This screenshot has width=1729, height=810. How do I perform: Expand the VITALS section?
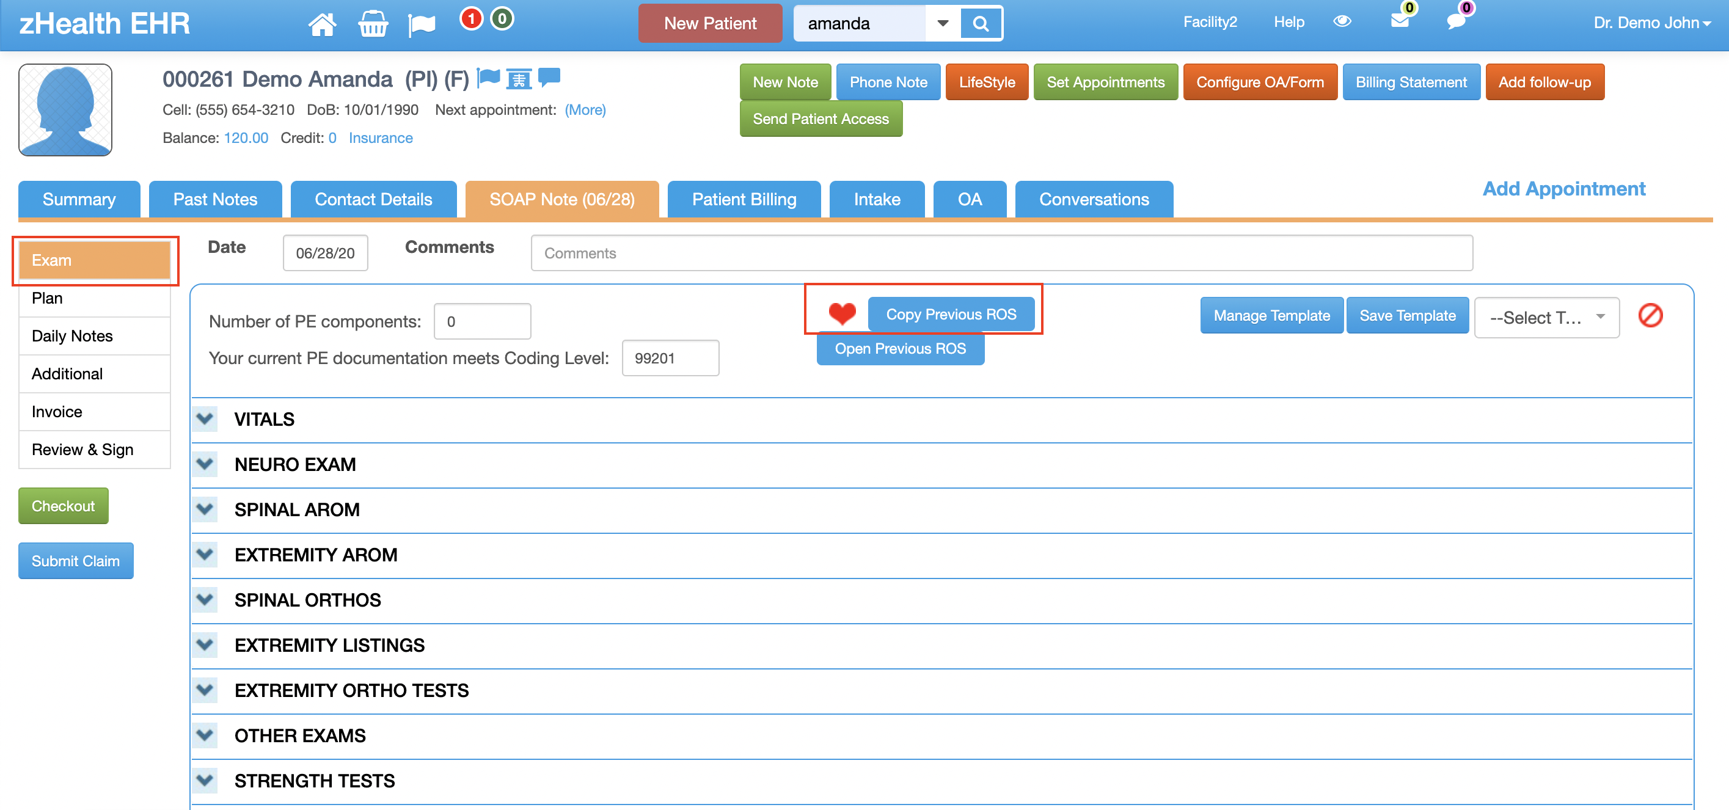205,419
